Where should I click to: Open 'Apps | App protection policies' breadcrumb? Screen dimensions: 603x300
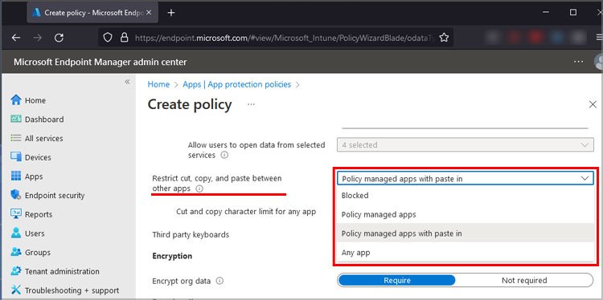[x=237, y=84]
